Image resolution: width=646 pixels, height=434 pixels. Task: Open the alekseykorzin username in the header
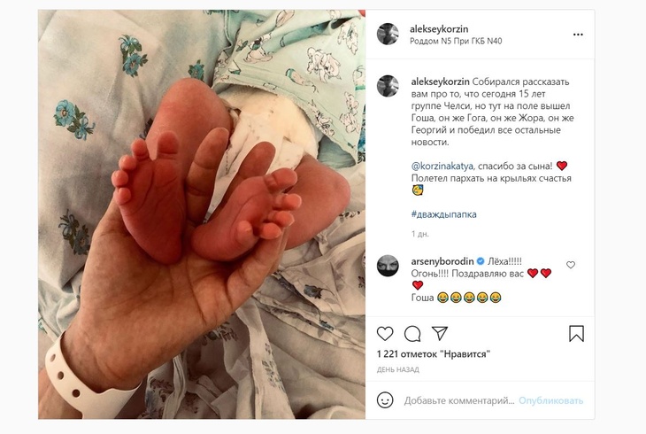pos(439,29)
